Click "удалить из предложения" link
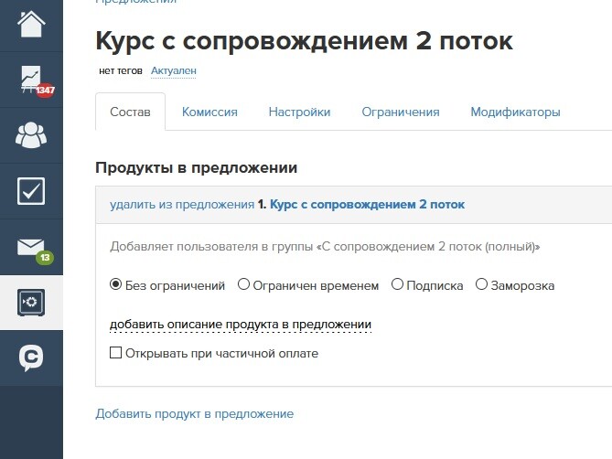 pyautogui.click(x=181, y=205)
